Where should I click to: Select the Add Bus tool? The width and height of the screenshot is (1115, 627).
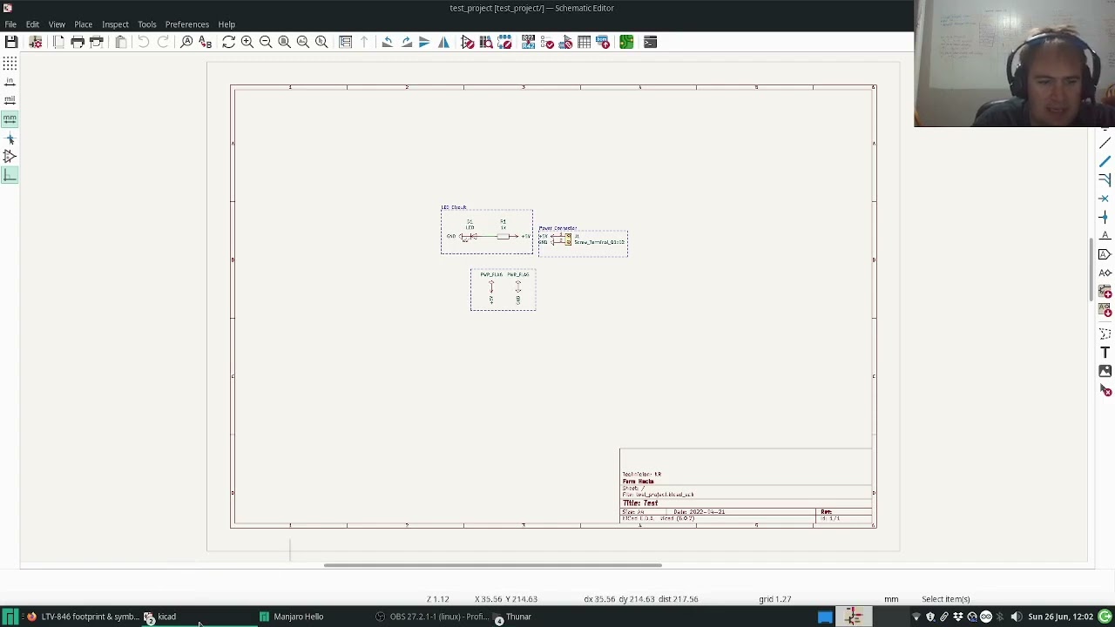tap(1105, 161)
